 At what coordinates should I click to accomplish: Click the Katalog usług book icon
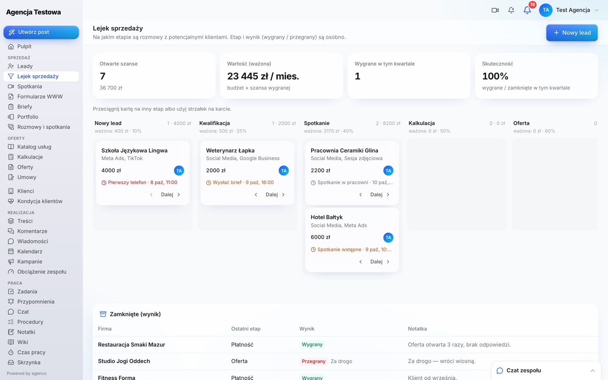[x=11, y=147]
